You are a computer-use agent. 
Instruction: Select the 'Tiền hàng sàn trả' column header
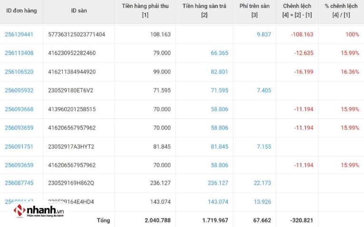tap(204, 10)
